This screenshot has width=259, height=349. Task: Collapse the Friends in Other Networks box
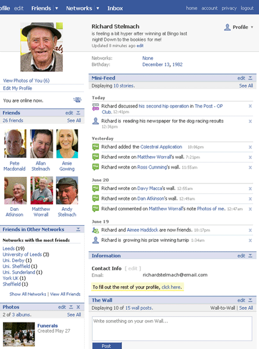point(78,229)
